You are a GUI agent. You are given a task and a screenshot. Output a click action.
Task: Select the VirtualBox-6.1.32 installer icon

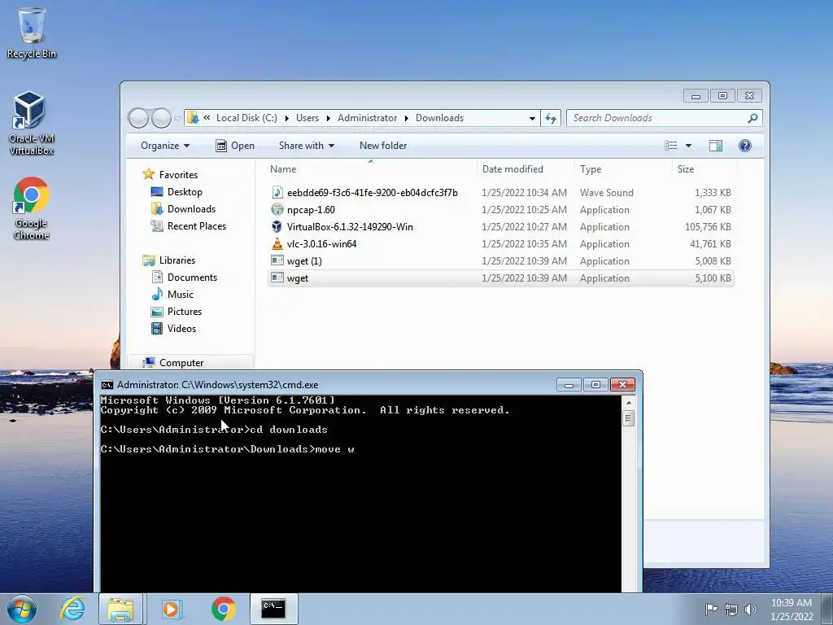point(277,226)
